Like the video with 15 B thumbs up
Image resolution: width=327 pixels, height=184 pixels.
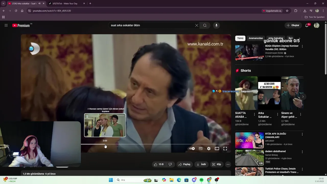coord(159,164)
